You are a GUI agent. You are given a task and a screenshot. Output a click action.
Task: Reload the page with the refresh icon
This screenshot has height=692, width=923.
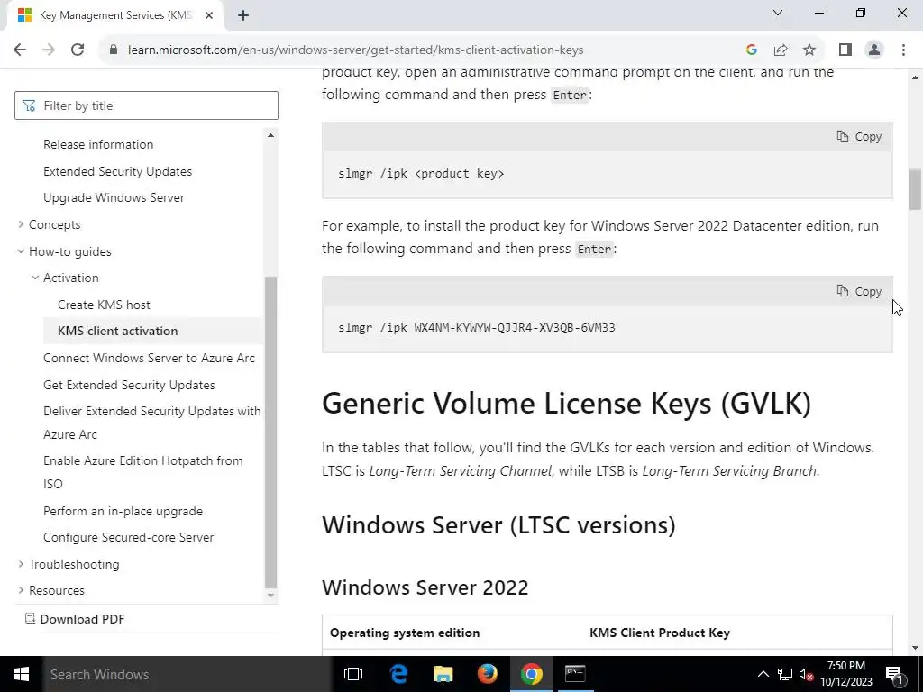pyautogui.click(x=78, y=50)
